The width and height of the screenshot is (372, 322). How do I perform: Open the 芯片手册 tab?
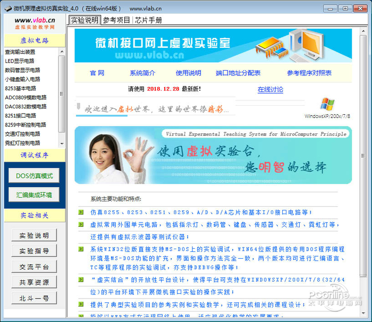point(148,20)
